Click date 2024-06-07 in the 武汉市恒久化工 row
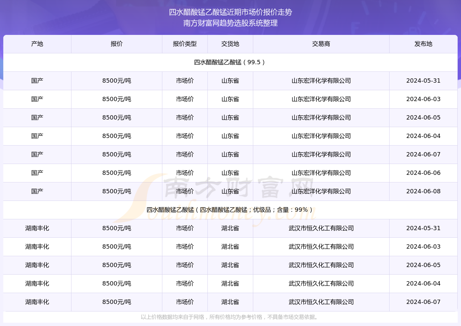The image size is (461, 326). point(423,302)
